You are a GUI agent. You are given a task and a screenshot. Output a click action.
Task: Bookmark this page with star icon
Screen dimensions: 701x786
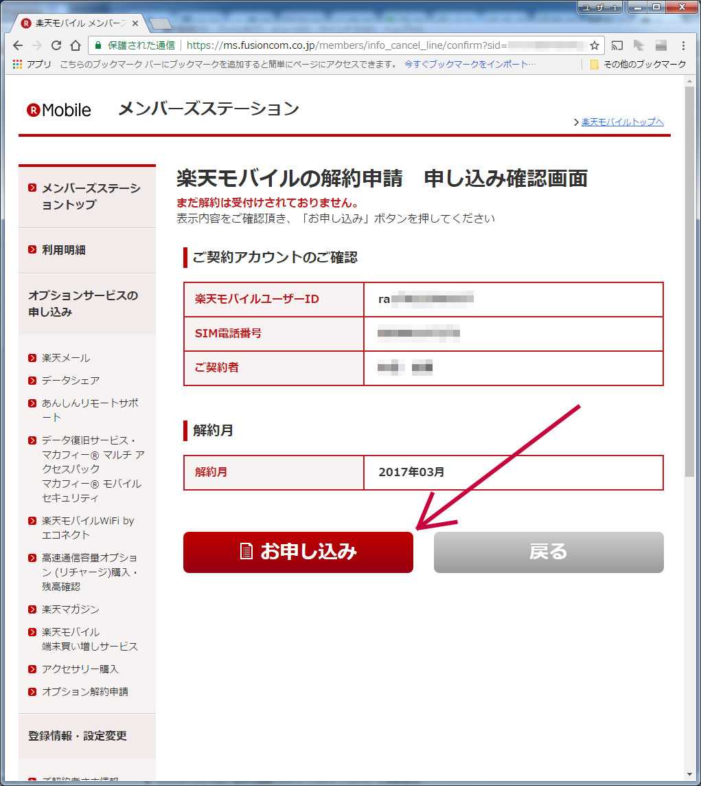(594, 45)
